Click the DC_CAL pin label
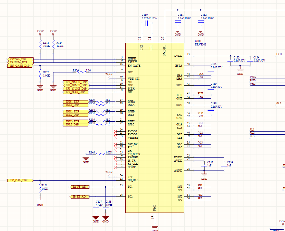 click(133, 180)
